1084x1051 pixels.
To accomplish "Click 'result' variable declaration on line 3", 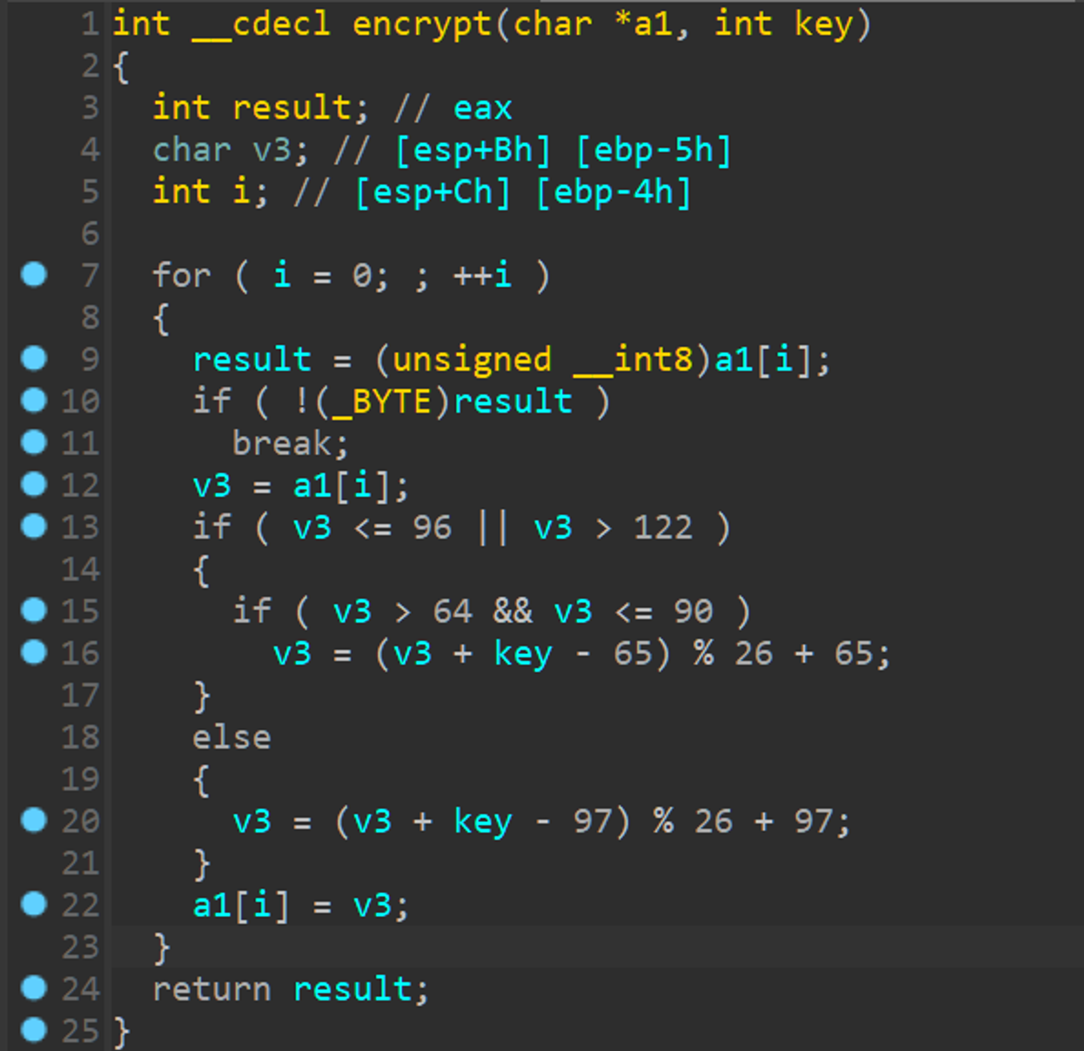I will (x=292, y=107).
